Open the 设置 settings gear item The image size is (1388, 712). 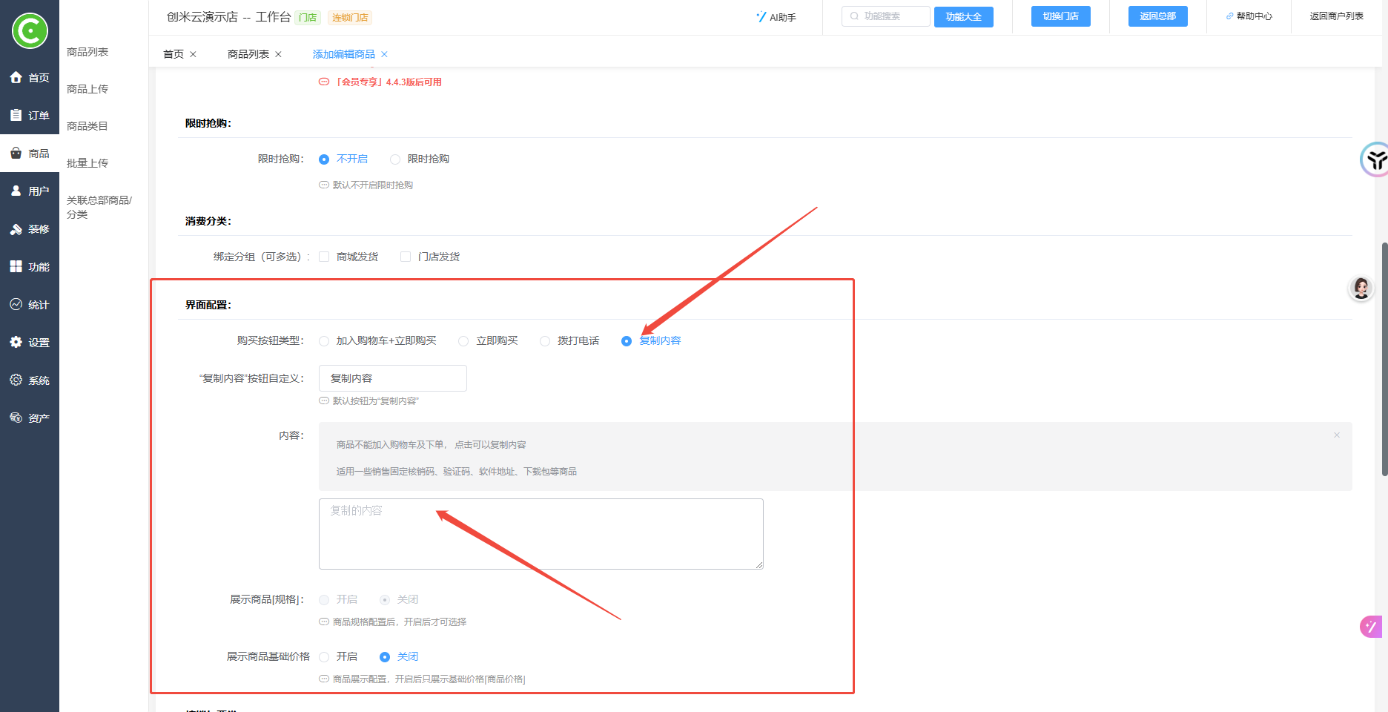point(30,343)
